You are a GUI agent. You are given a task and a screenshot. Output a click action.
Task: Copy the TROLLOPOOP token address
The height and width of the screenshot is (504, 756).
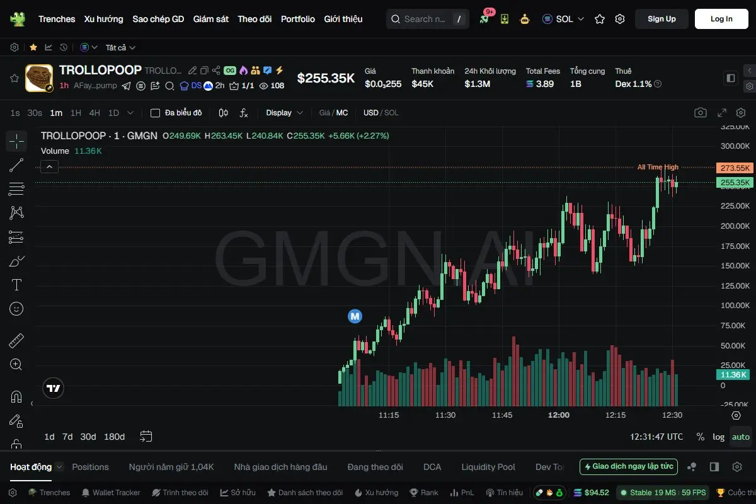[x=204, y=71]
